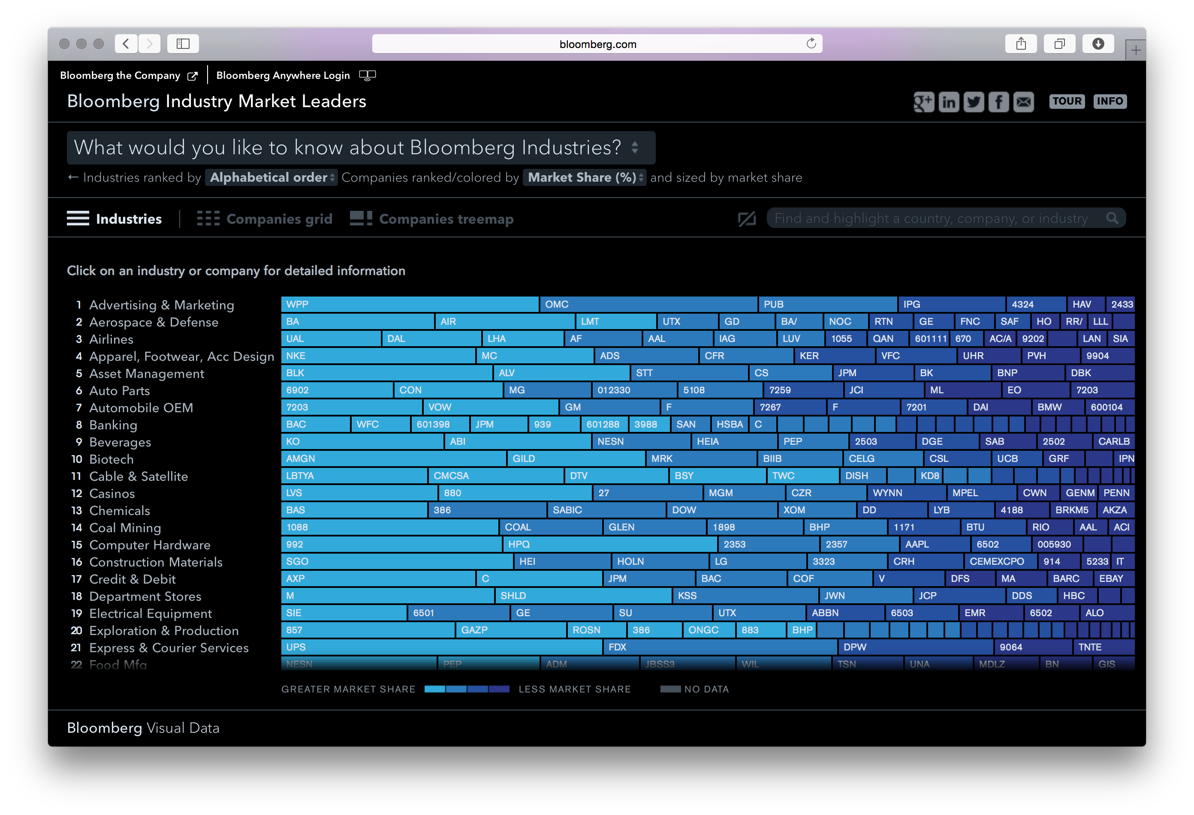This screenshot has height=815, width=1194.
Task: Open the Facebook sharing icon
Action: coord(999,102)
